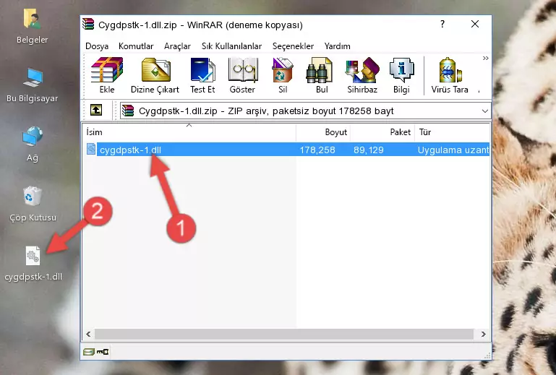Click the Sil (Delete) toolbar icon
This screenshot has width=556, height=375.
pyautogui.click(x=283, y=75)
